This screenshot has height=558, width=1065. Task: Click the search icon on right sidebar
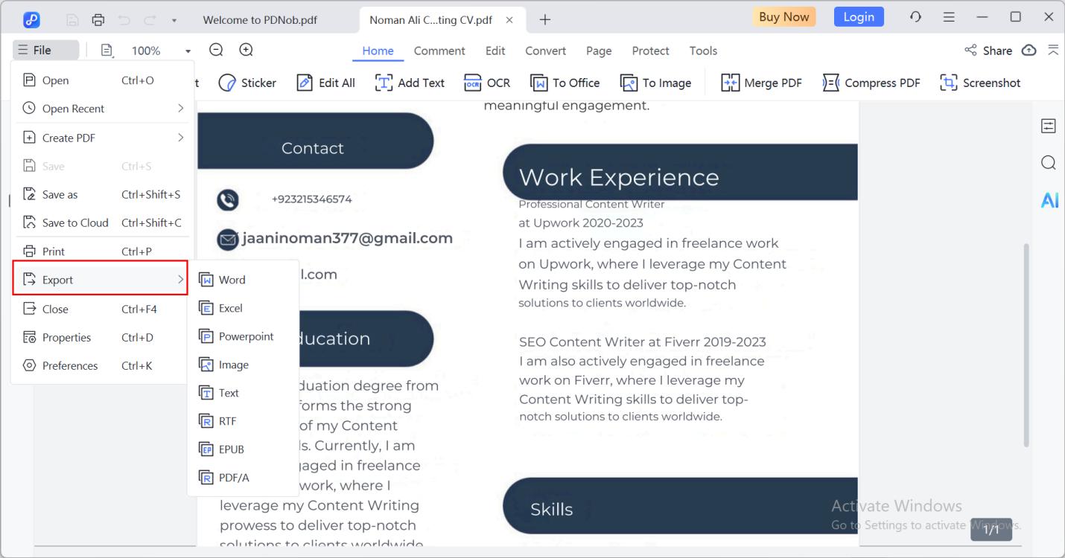tap(1049, 162)
